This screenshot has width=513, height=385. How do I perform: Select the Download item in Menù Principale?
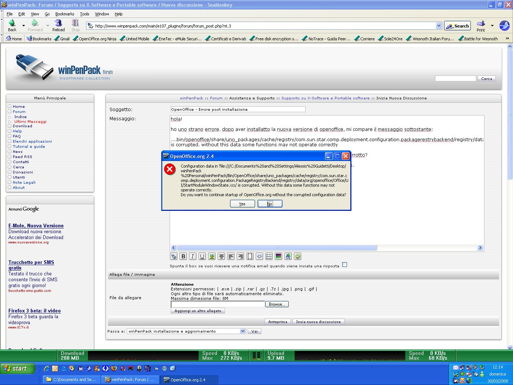pyautogui.click(x=22, y=126)
